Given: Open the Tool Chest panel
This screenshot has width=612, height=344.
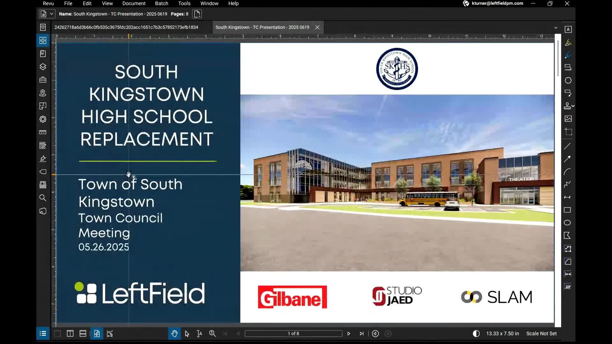Looking at the screenshot, I should pos(43,80).
